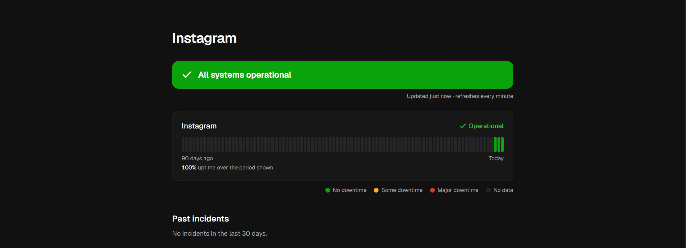Click the 'No data' legend label
The height and width of the screenshot is (248, 686).
(503, 190)
